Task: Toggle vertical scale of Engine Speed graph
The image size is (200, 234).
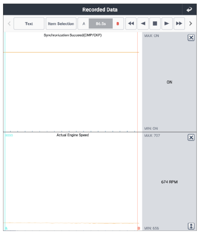Action: click(191, 226)
